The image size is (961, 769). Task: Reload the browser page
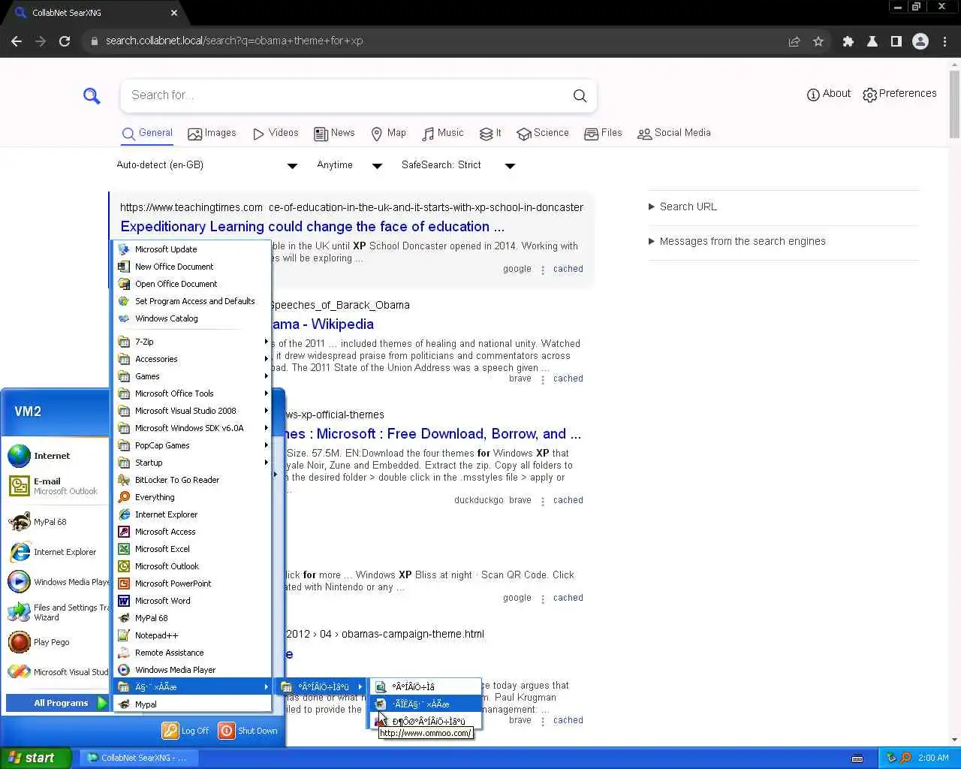tap(65, 41)
